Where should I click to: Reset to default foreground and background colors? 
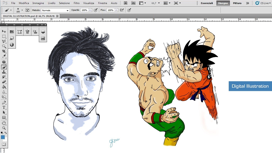click(2, 133)
